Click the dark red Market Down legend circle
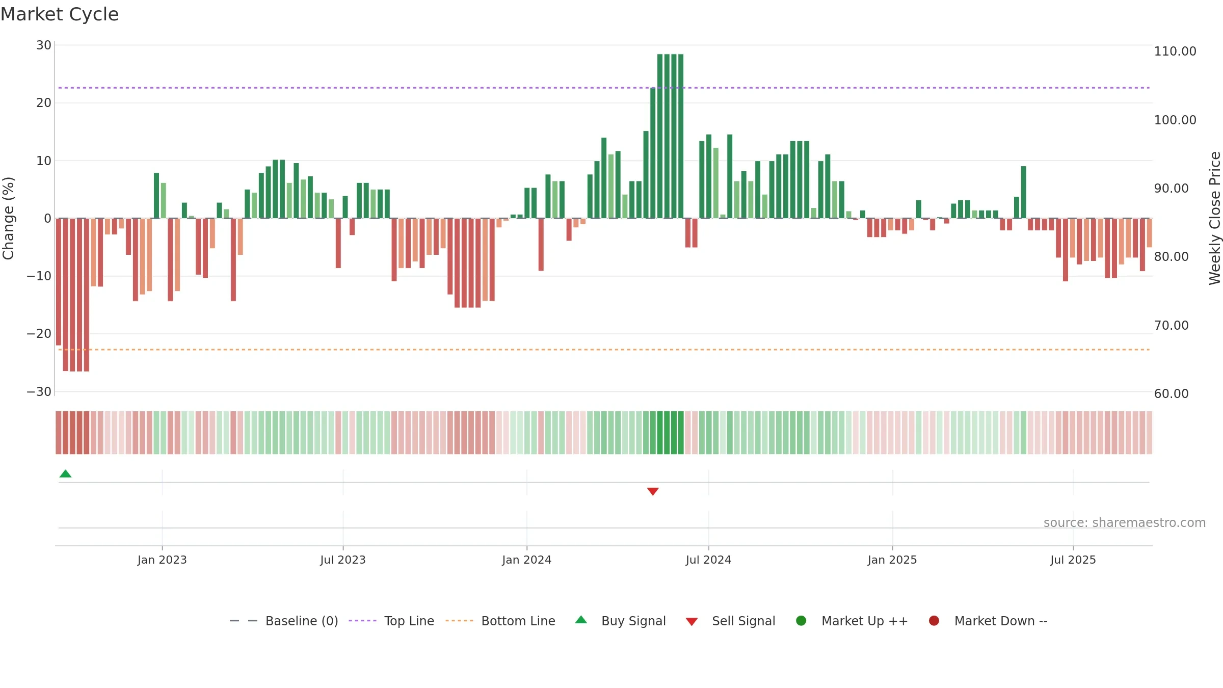Screen dimensions: 1223x688 click(x=934, y=621)
